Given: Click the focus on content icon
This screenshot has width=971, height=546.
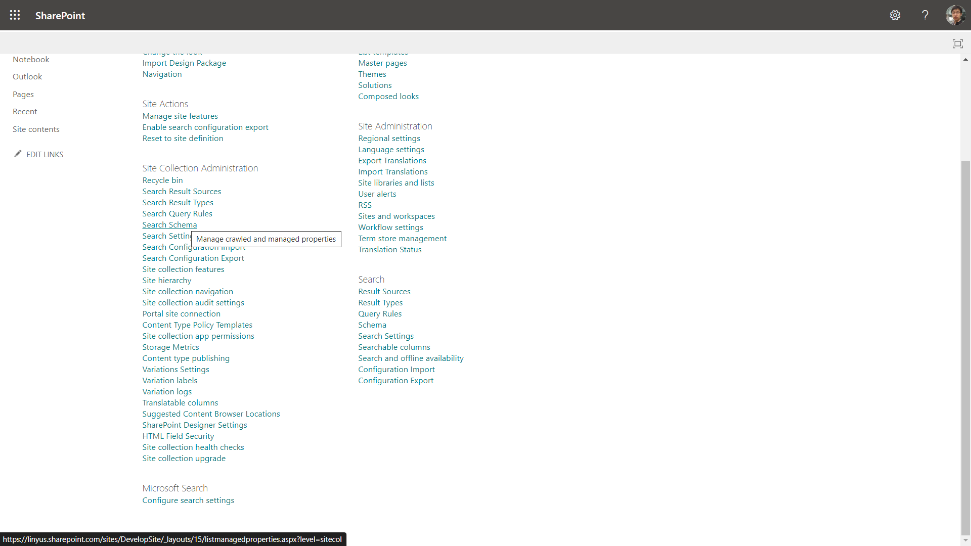Looking at the screenshot, I should (x=957, y=44).
